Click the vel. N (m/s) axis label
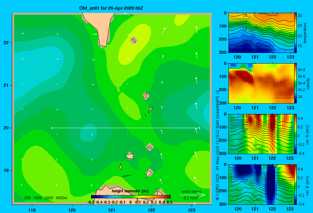This screenshot has height=213, width=313. [x=308, y=135]
